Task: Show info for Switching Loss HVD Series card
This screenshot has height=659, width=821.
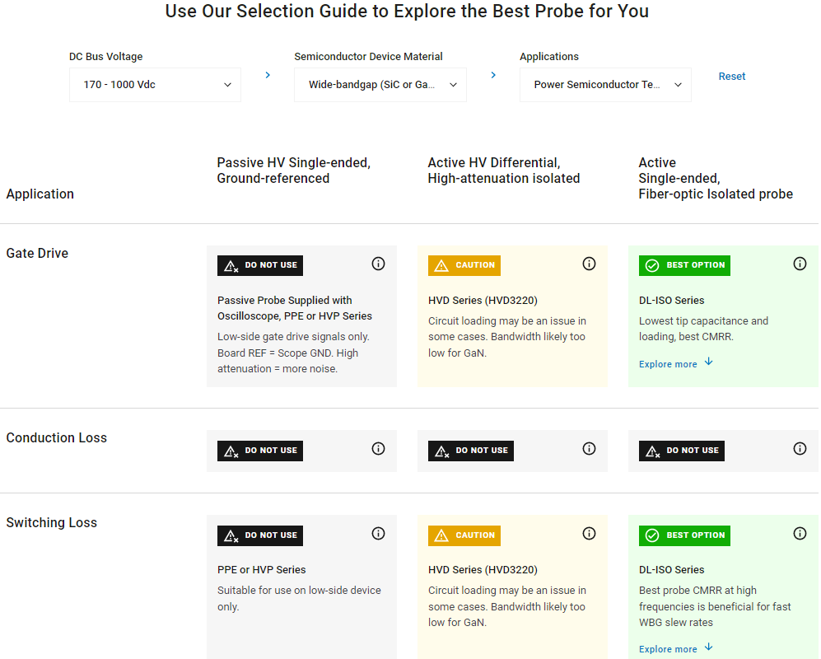Action: pos(589,533)
